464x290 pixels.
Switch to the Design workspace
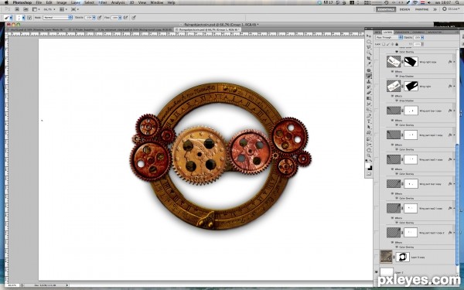tap(404, 9)
